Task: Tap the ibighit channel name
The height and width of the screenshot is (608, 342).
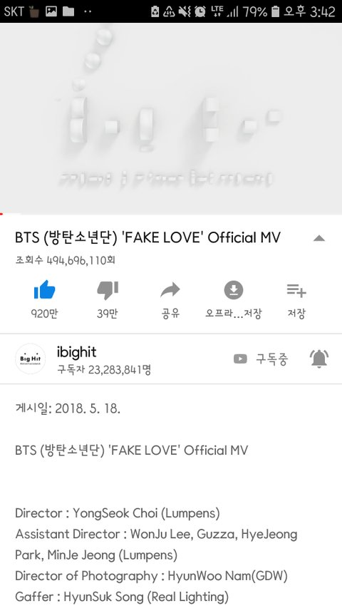Action: (76, 352)
